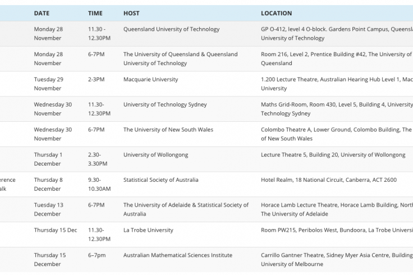Click the 6–7pm time cell

point(97,255)
